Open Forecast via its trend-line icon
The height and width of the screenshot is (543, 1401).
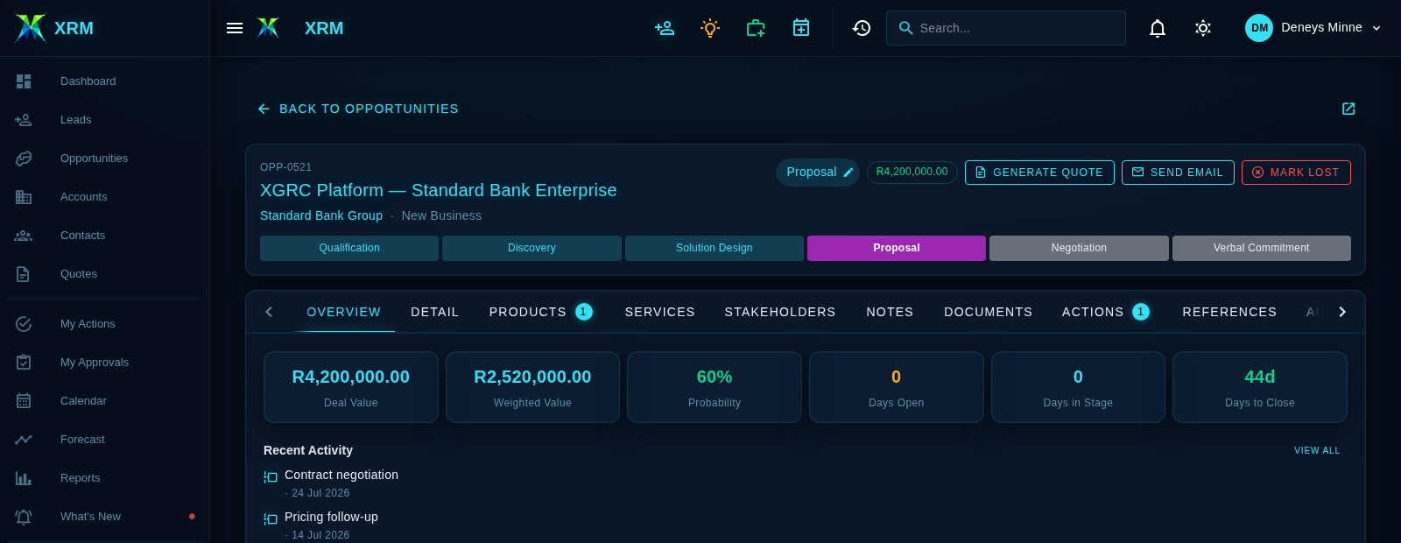[x=24, y=440]
